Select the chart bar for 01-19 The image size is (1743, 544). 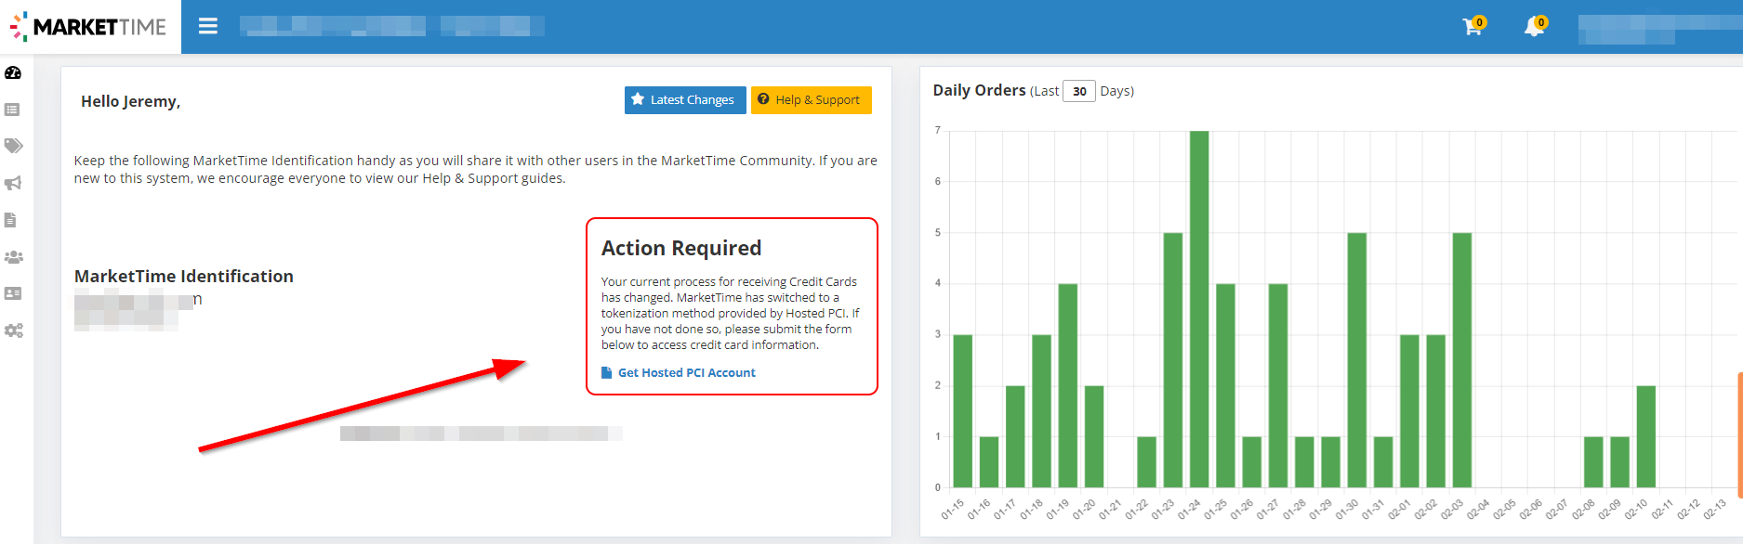click(1068, 385)
